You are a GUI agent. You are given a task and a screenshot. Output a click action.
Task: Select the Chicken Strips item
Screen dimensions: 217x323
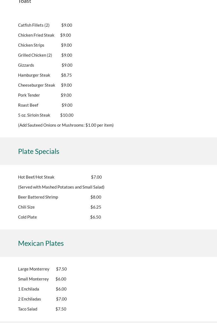(x=31, y=45)
